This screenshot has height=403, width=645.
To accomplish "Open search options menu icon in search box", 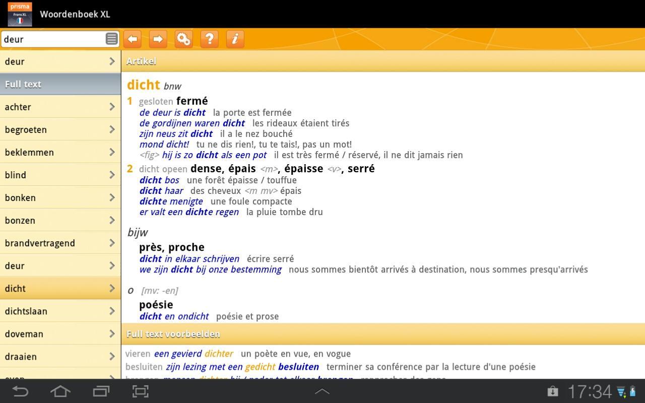I will 111,39.
